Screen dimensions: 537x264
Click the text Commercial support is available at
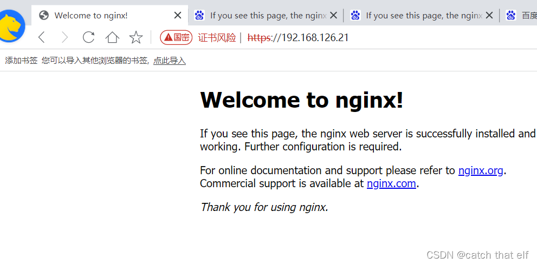(282, 183)
